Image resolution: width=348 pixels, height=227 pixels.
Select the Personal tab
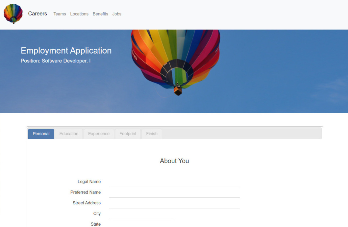pos(41,134)
